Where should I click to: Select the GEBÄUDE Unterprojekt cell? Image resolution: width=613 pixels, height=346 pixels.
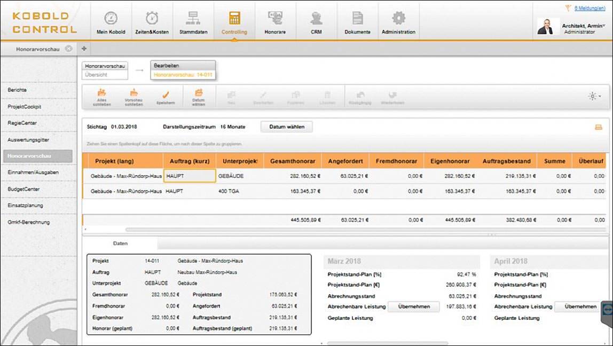(240, 176)
